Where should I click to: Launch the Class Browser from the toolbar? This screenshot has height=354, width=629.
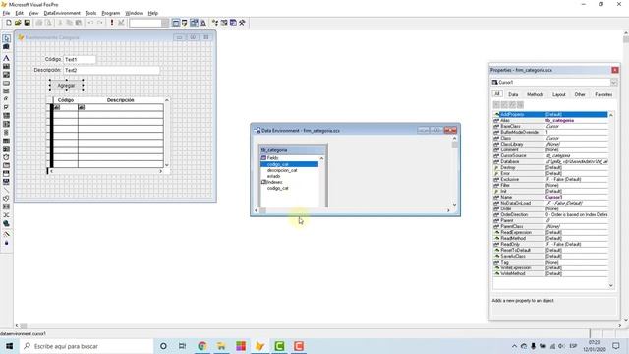tap(215, 23)
